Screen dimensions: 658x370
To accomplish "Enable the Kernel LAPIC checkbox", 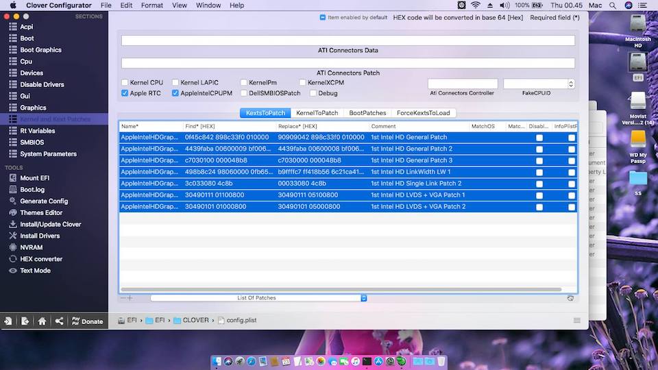I will tap(175, 82).
